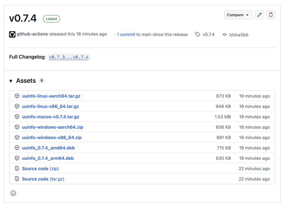Click package icon for uuinfo-windows-x86_64.zip
285x208 pixels.
point(17,137)
